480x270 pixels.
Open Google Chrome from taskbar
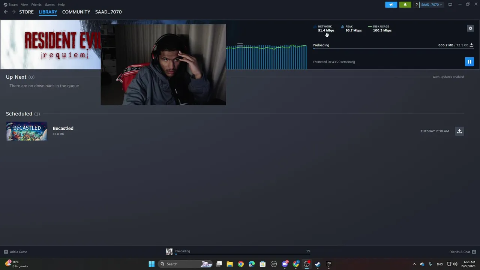tap(241, 264)
